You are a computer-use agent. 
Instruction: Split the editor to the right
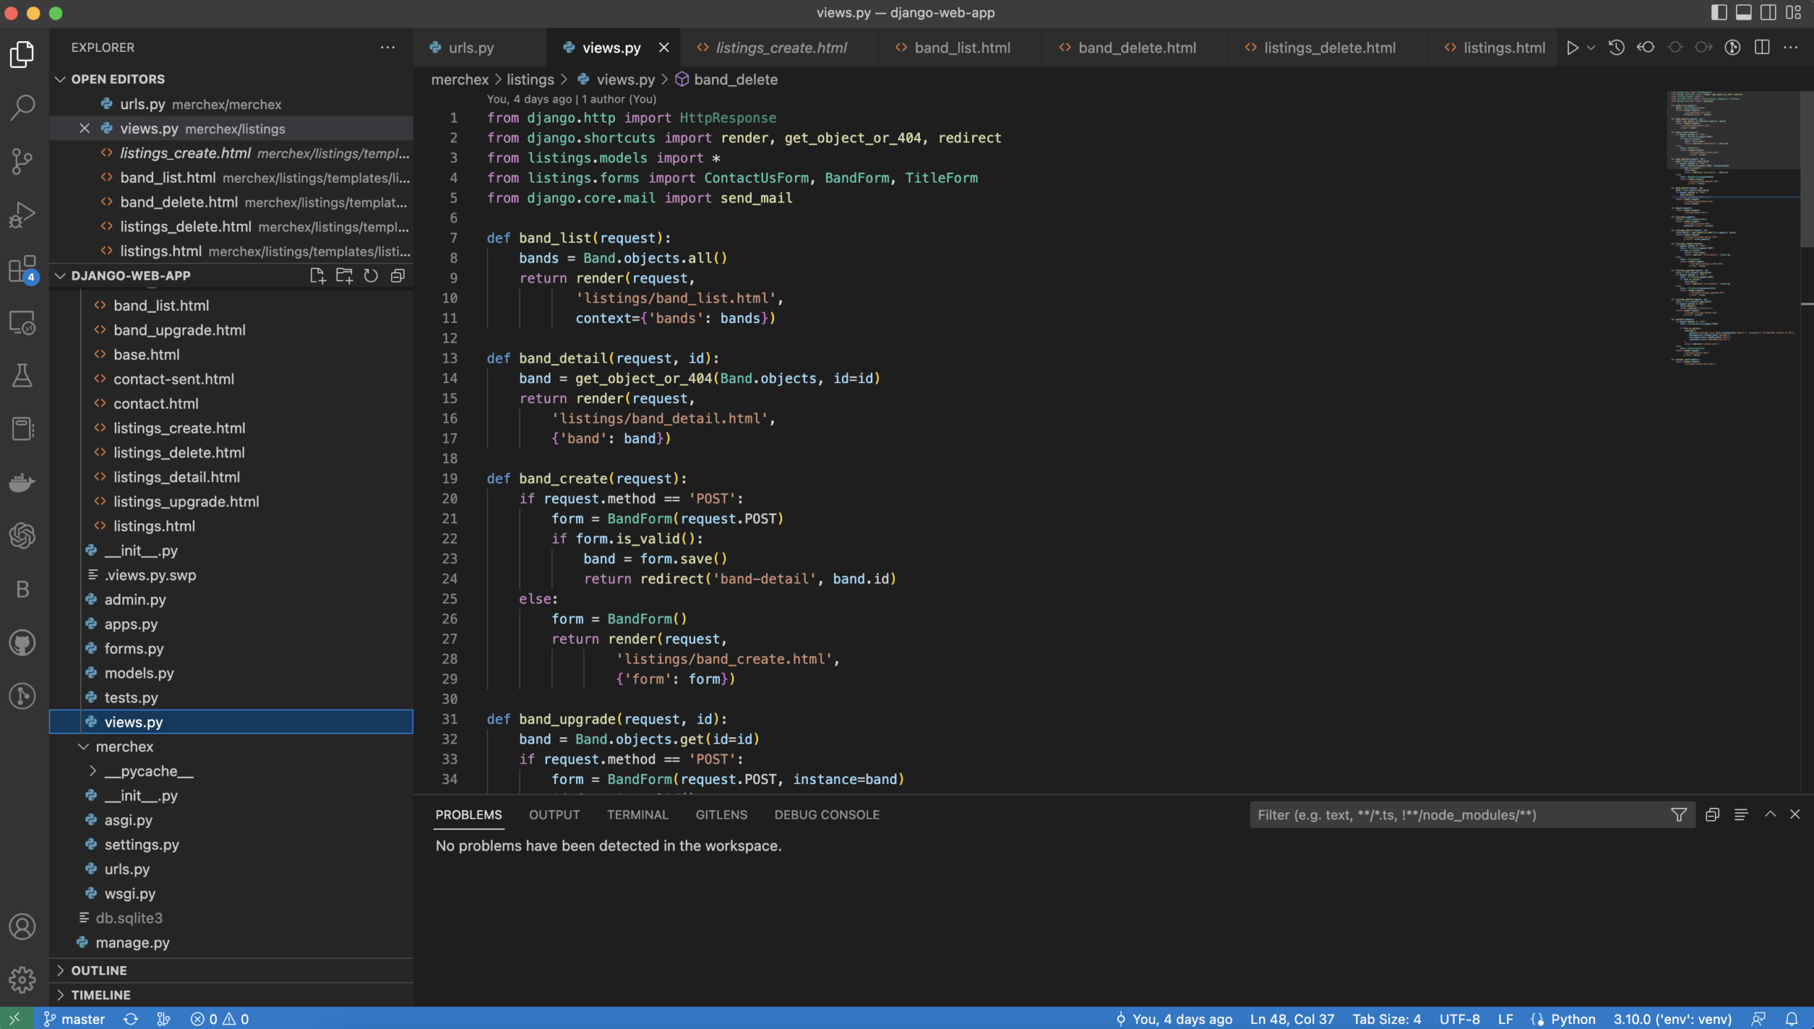(x=1762, y=47)
